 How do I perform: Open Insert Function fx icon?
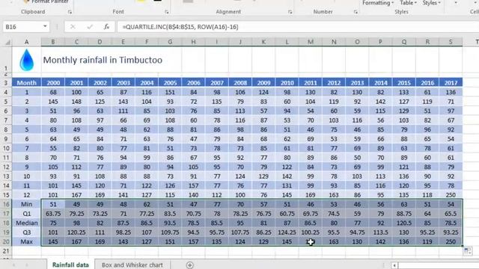tap(106, 27)
